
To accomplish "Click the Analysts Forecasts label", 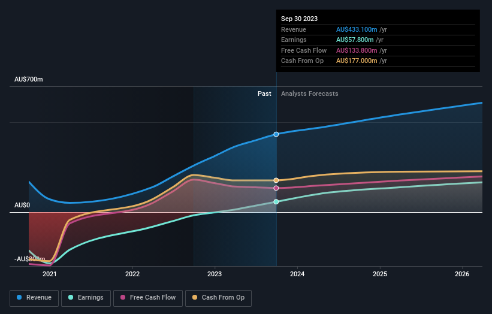I will pyautogui.click(x=310, y=93).
